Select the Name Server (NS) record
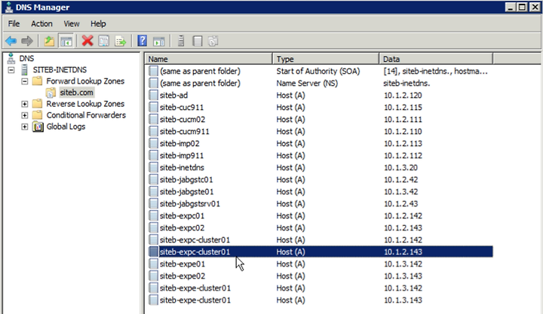Image resolution: width=543 pixels, height=314 pixels. pos(321,84)
